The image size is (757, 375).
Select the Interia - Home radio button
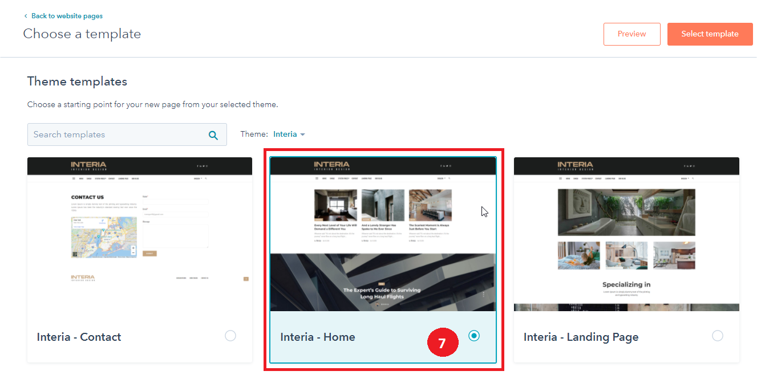[x=474, y=336]
